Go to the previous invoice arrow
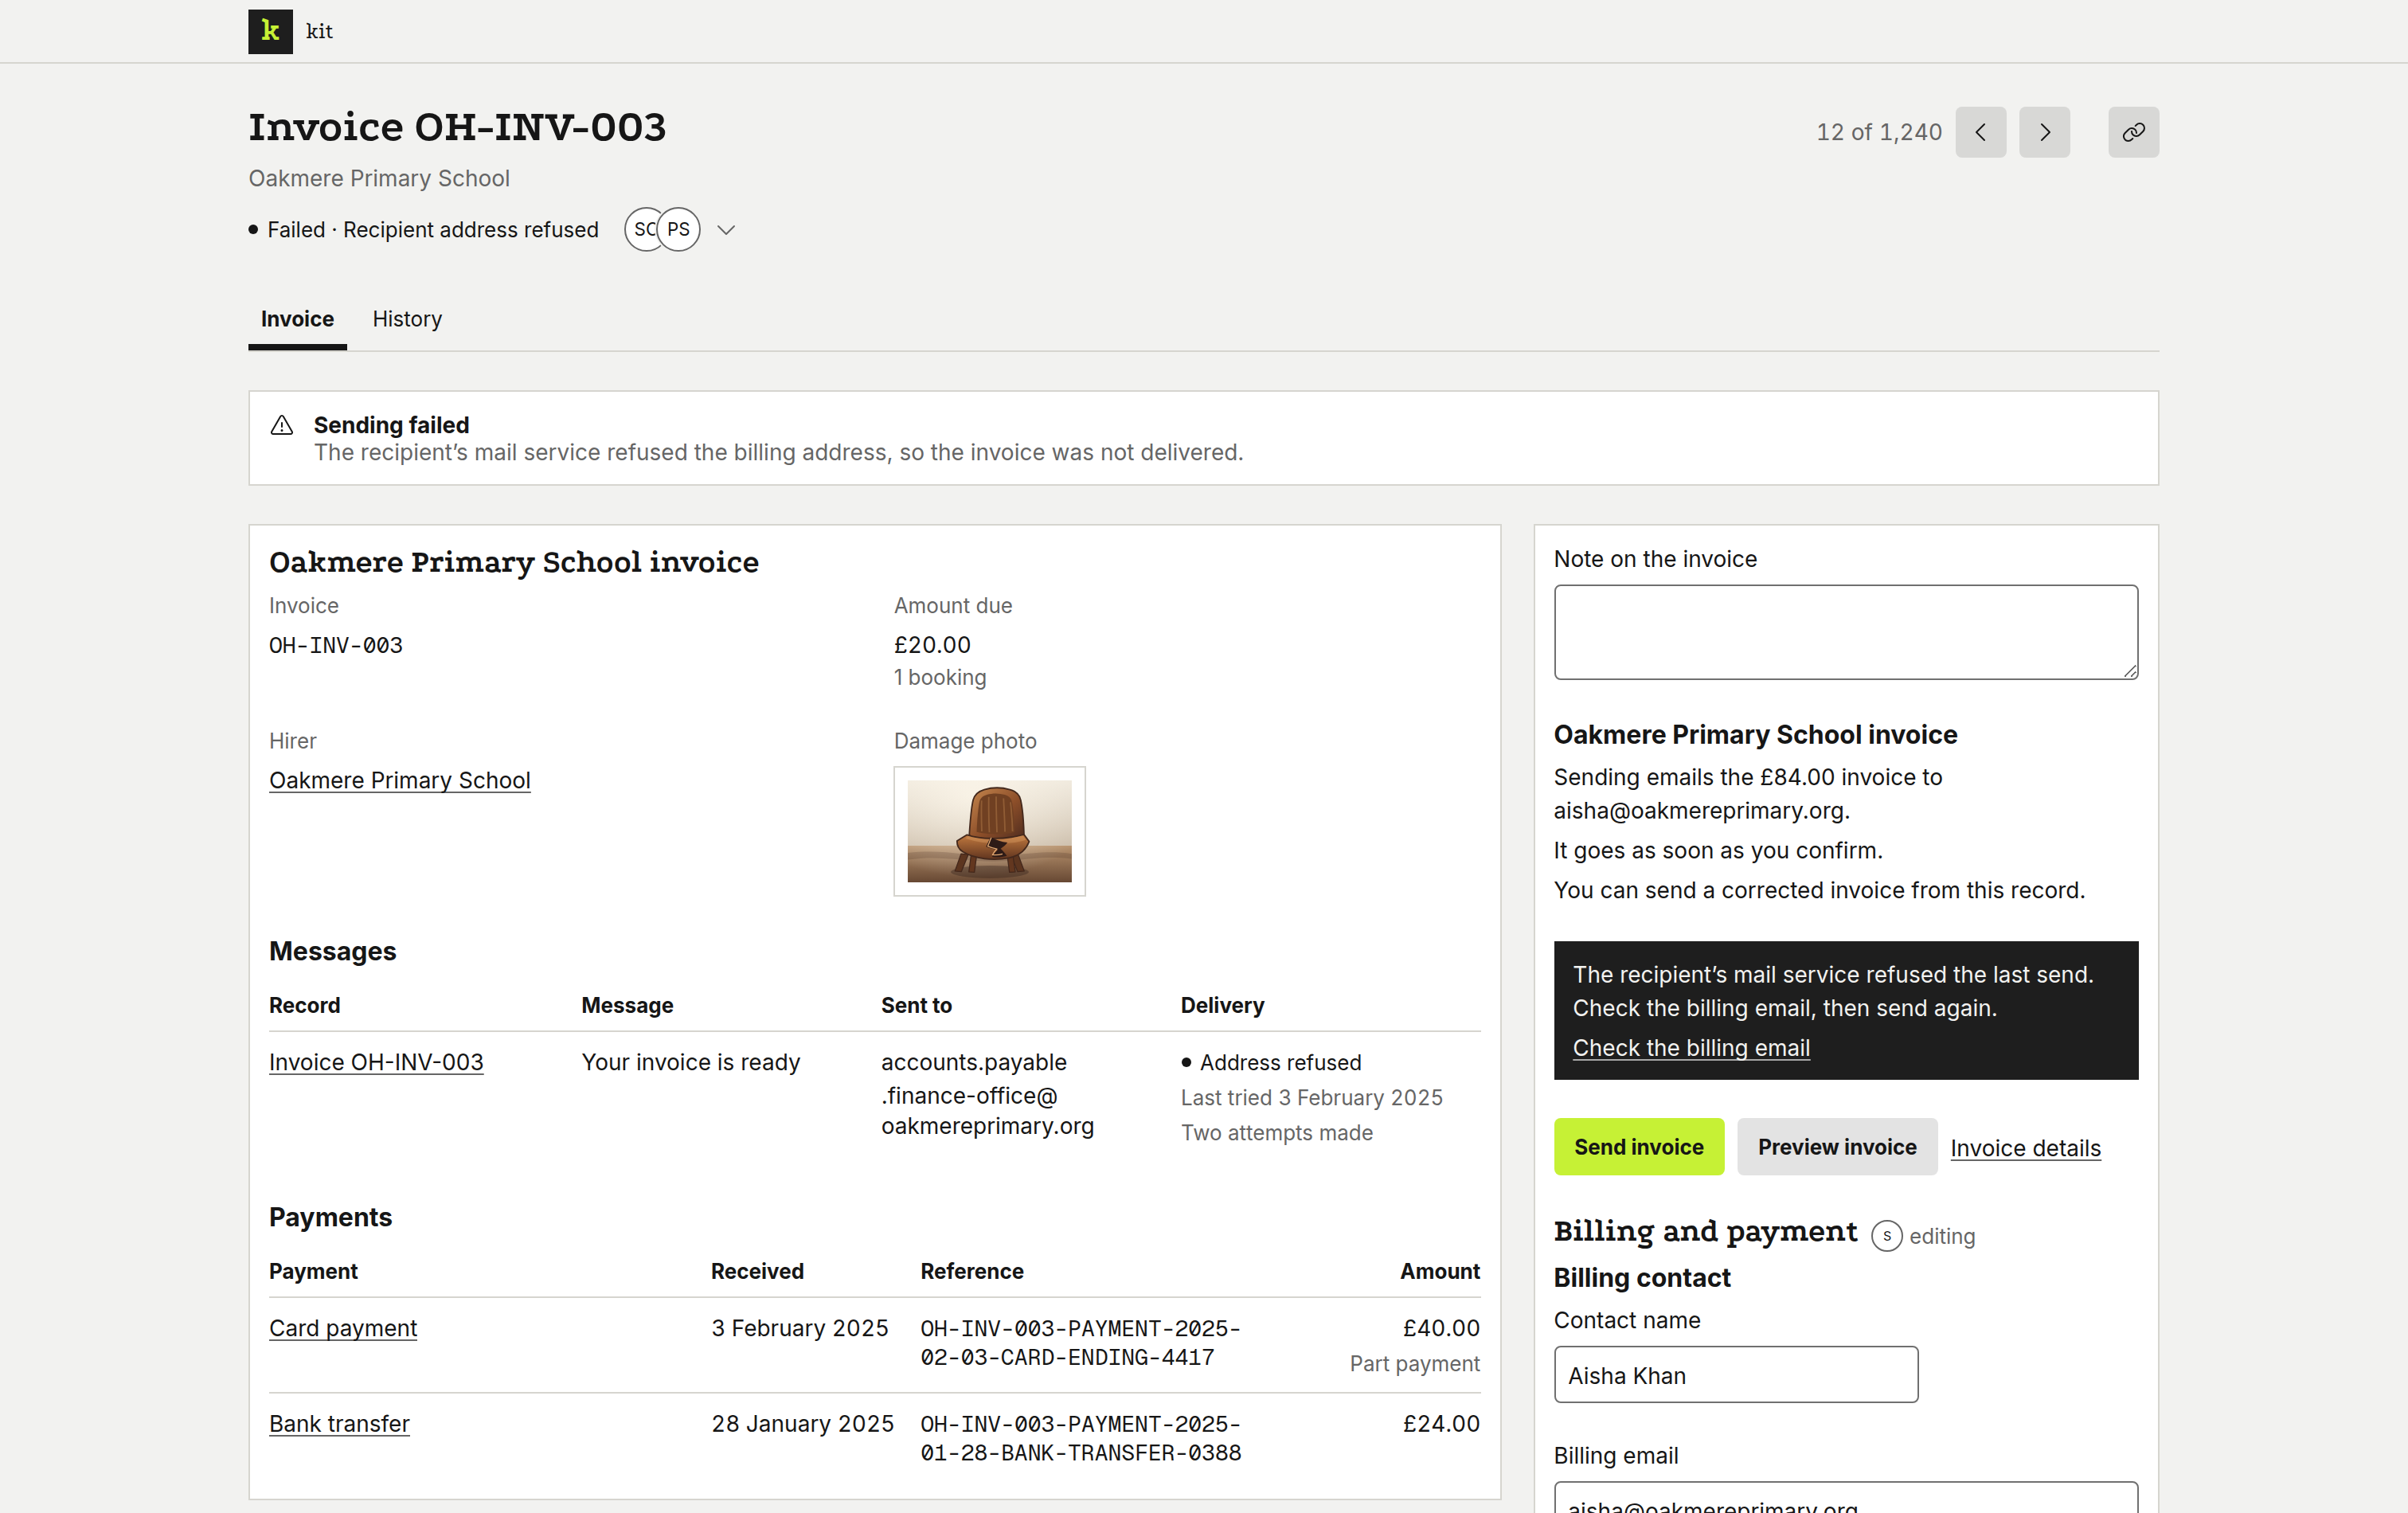 click(x=1980, y=132)
